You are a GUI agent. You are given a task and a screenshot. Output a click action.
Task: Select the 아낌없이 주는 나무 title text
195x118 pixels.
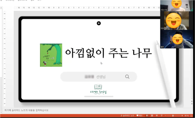(x=108, y=53)
